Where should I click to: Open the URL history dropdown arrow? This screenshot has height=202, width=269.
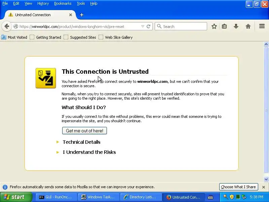143,27
